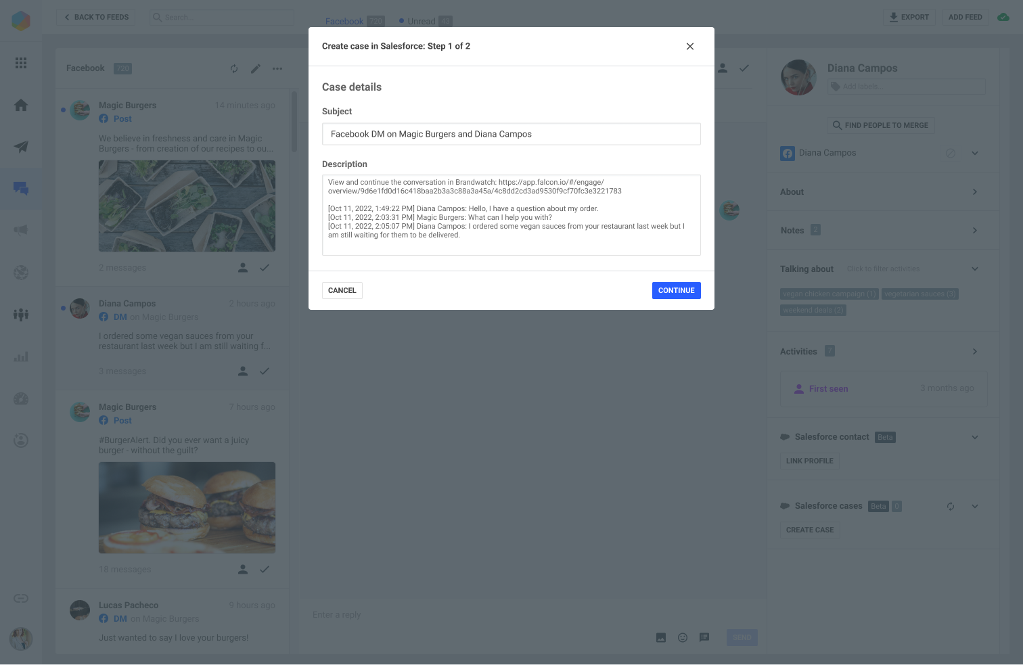Image resolution: width=1023 pixels, height=665 pixels.
Task: Open the burger photo thumbnail
Action: (x=187, y=507)
